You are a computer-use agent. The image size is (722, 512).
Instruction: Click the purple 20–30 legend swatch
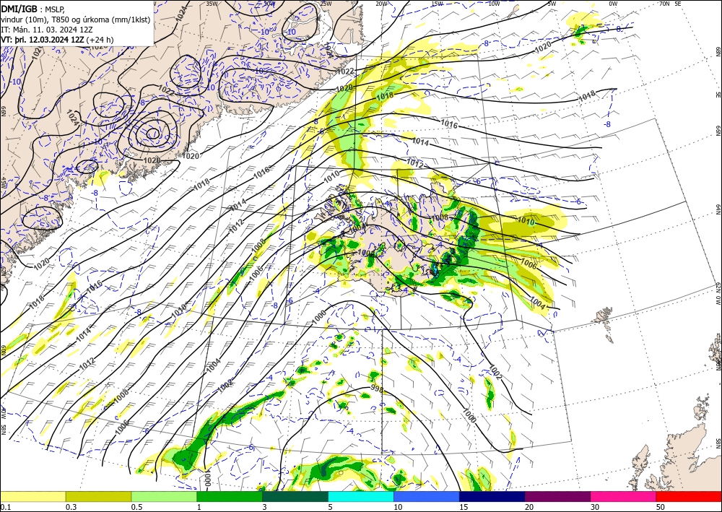[x=557, y=496]
